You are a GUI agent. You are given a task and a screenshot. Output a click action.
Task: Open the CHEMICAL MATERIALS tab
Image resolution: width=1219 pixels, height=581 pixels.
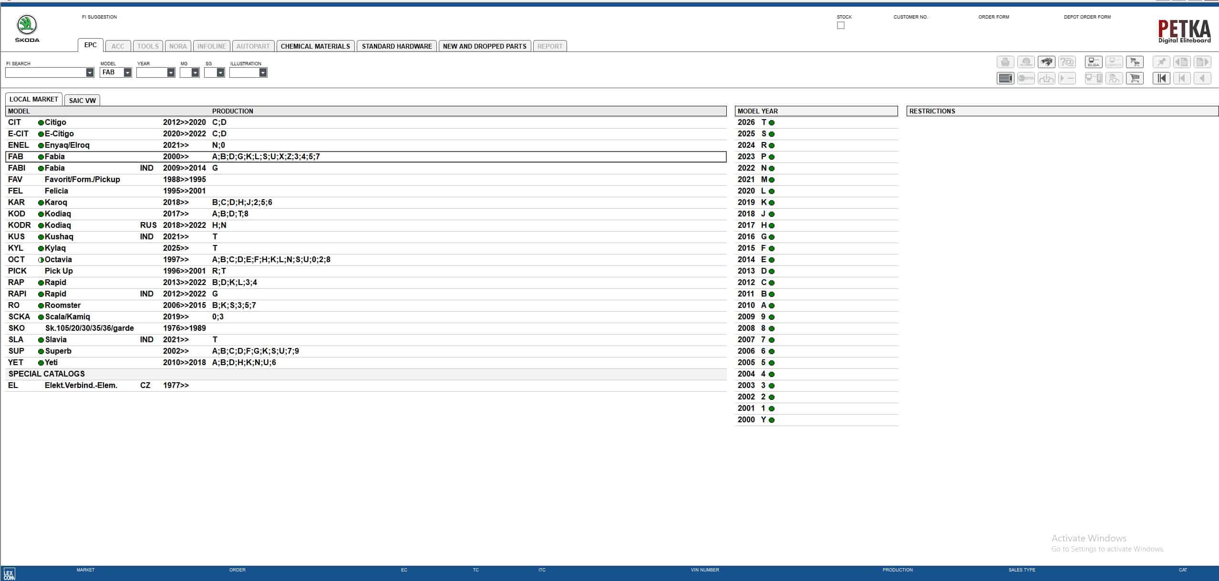click(315, 46)
